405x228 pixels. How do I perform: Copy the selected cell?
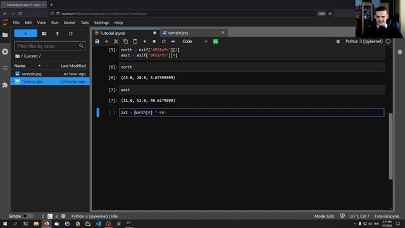pos(125,41)
